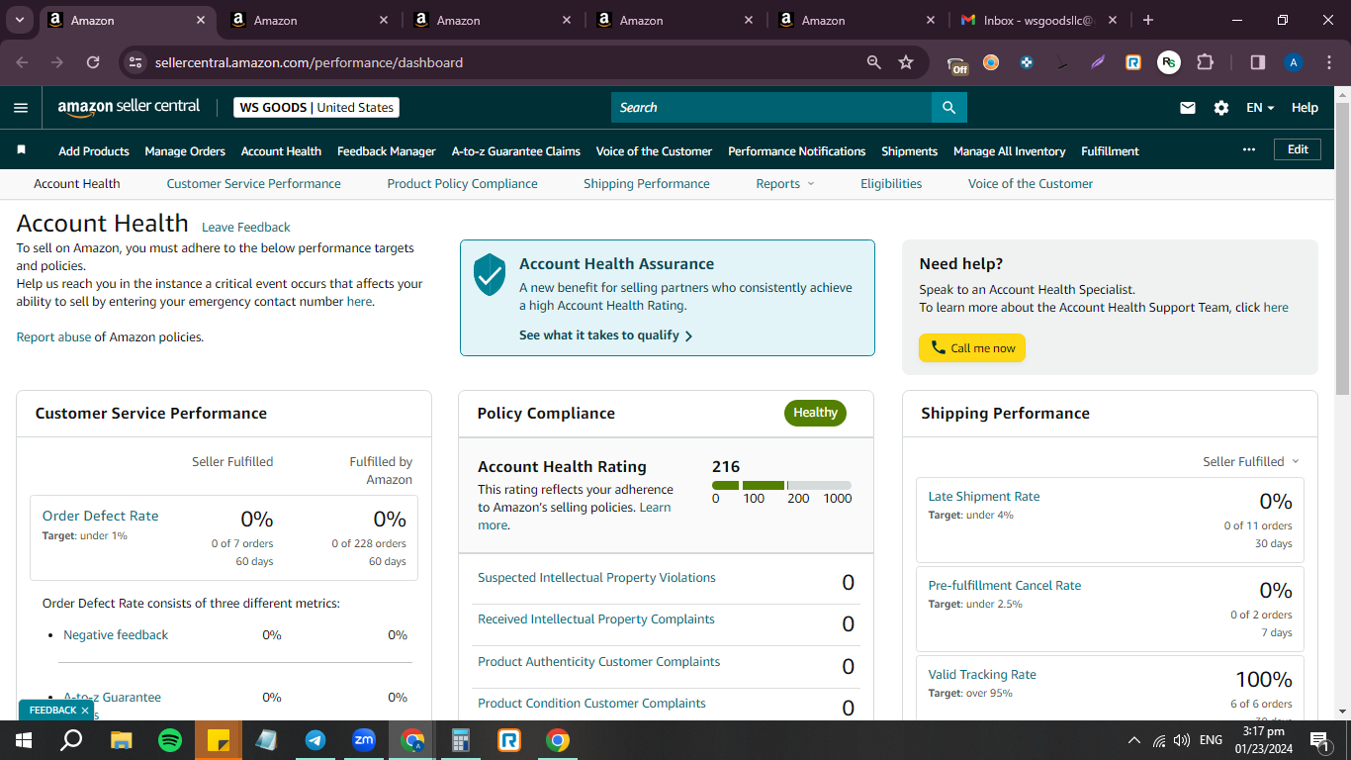Screen dimensions: 1351x760
Task: Click the Leave Feedback link
Action: [x=245, y=227]
